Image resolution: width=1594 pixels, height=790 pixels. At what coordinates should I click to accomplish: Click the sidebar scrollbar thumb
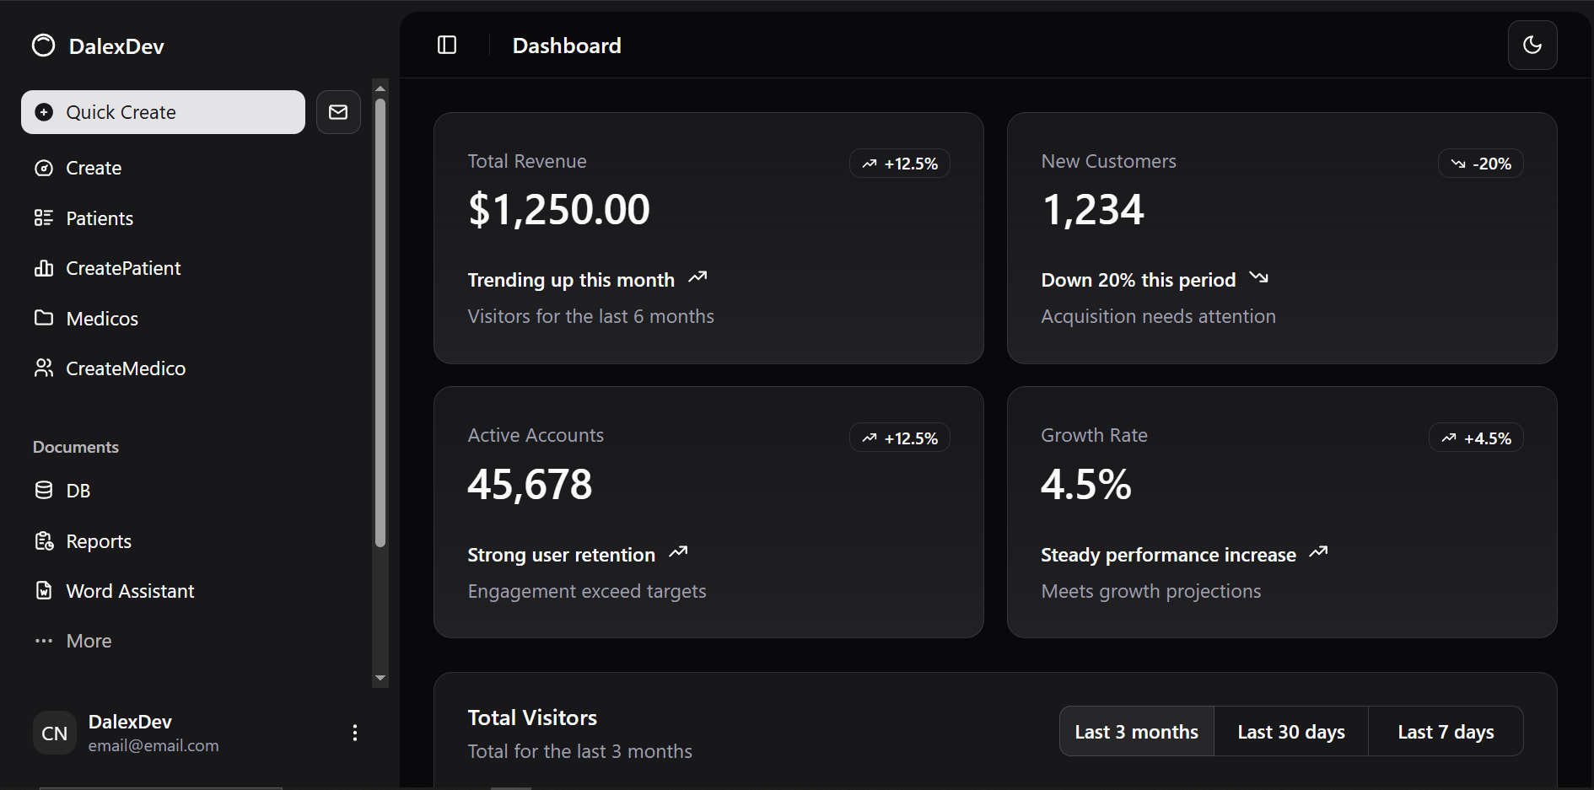(x=380, y=324)
